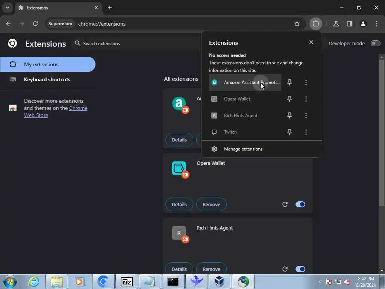Open Details for Opera Wallet
Image resolution: width=385 pixels, height=289 pixels.
point(179,204)
